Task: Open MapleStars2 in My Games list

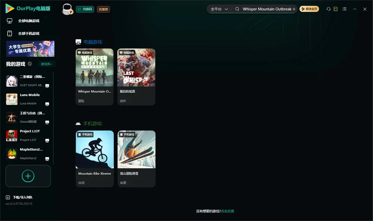Action: 28,154
